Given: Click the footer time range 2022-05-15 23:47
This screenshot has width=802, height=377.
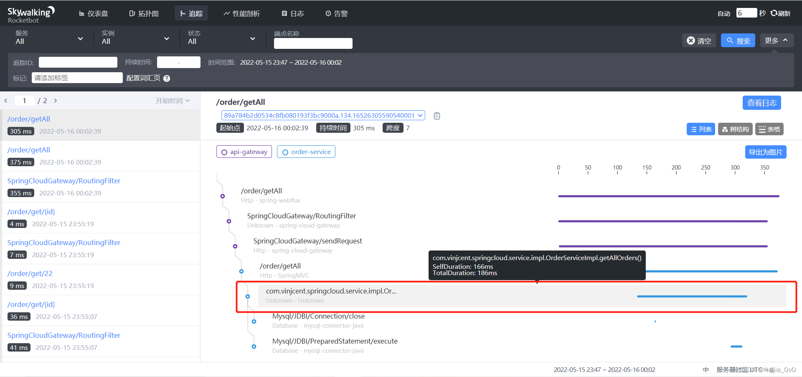Looking at the screenshot, I should [x=604, y=369].
